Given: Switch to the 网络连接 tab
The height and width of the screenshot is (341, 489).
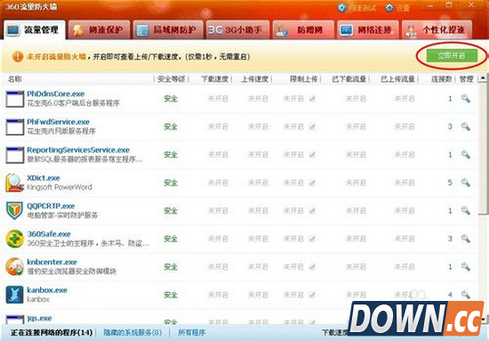Looking at the screenshot, I should coord(368,30).
